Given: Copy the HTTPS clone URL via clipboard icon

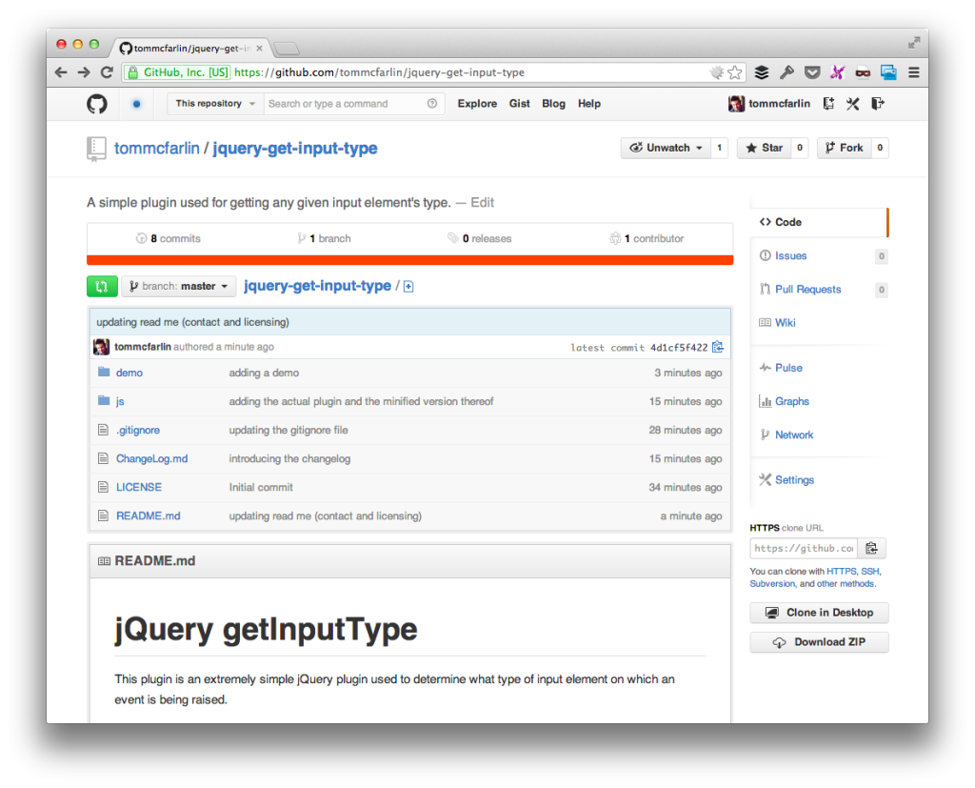Looking at the screenshot, I should 871,548.
